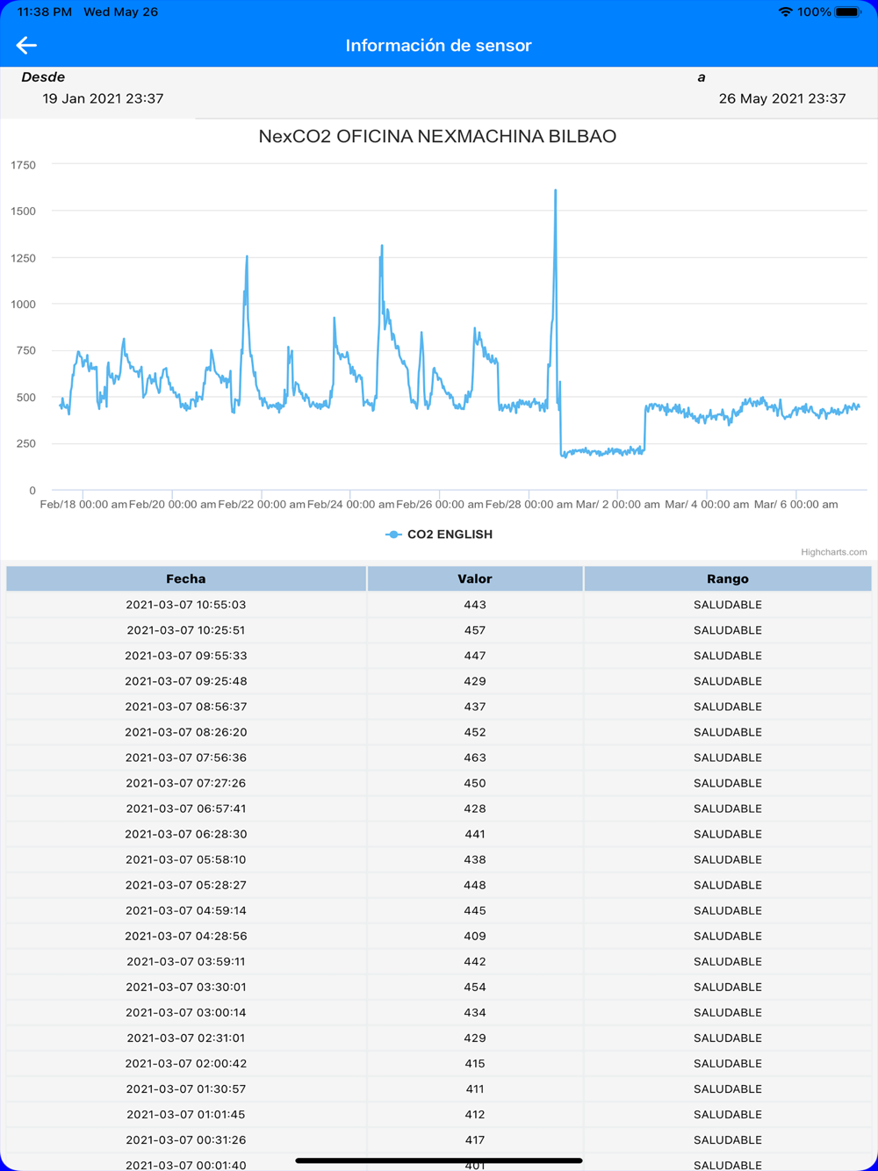Select row 2021-03-07 09:55:33
The width and height of the screenshot is (878, 1171).
pyautogui.click(x=439, y=656)
